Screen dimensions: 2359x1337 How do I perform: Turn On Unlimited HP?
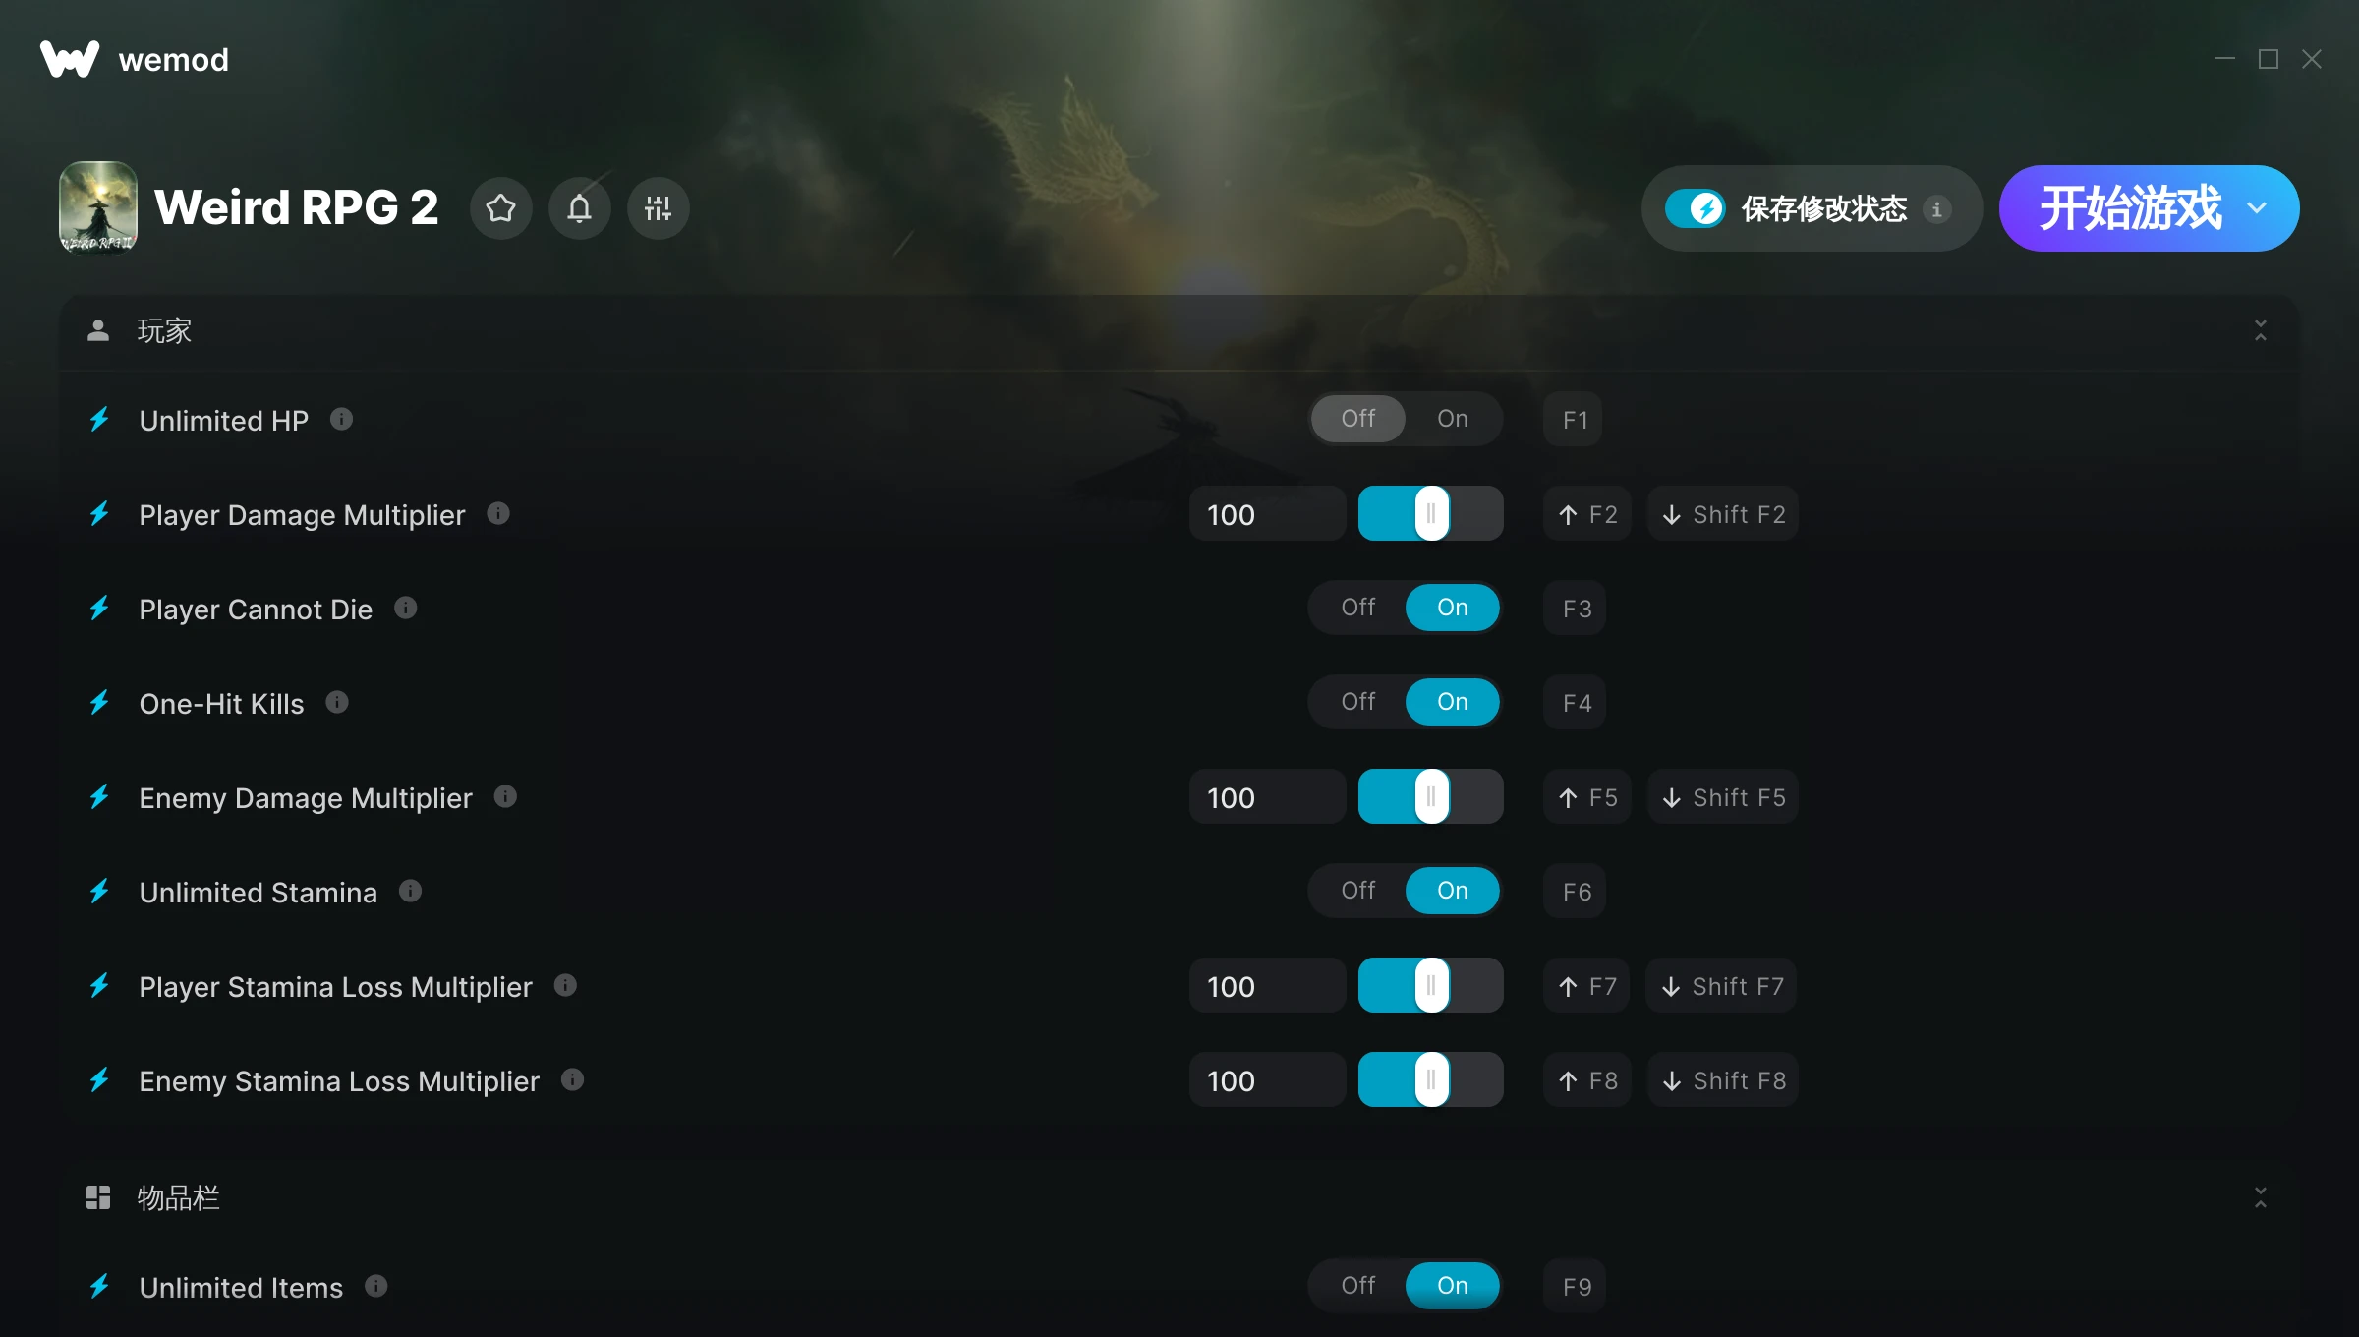1453,419
